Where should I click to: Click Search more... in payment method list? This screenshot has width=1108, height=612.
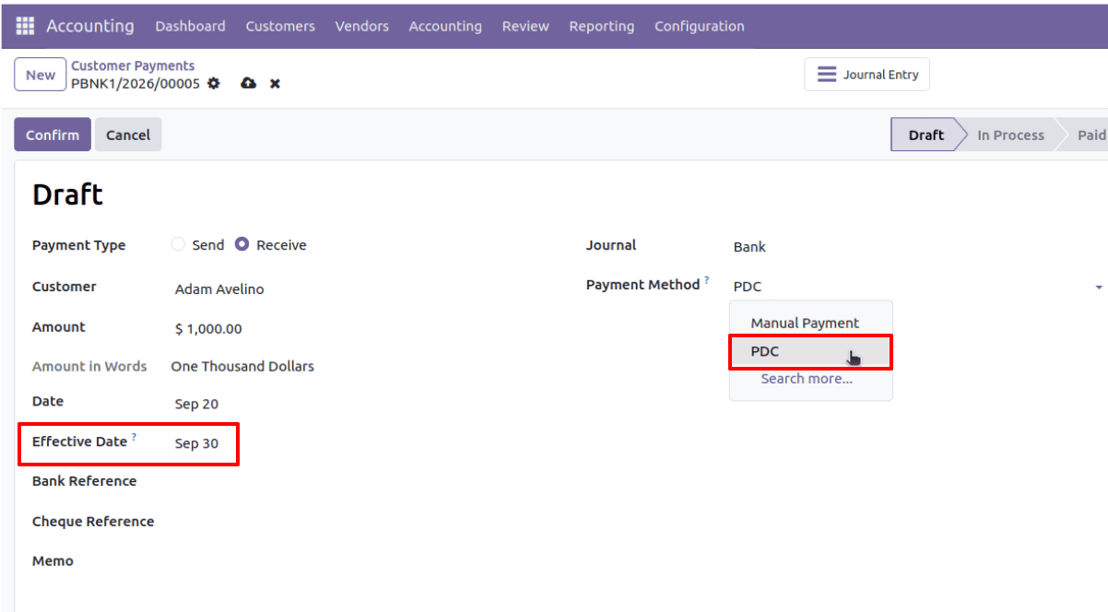pyautogui.click(x=807, y=378)
